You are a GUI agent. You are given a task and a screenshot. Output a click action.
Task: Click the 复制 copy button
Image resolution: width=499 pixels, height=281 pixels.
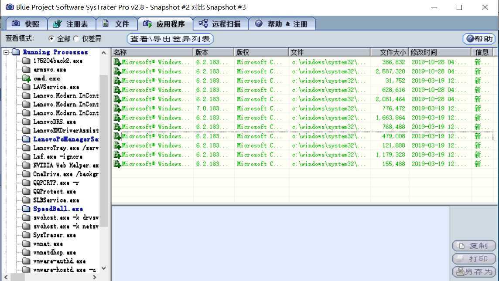(474, 246)
